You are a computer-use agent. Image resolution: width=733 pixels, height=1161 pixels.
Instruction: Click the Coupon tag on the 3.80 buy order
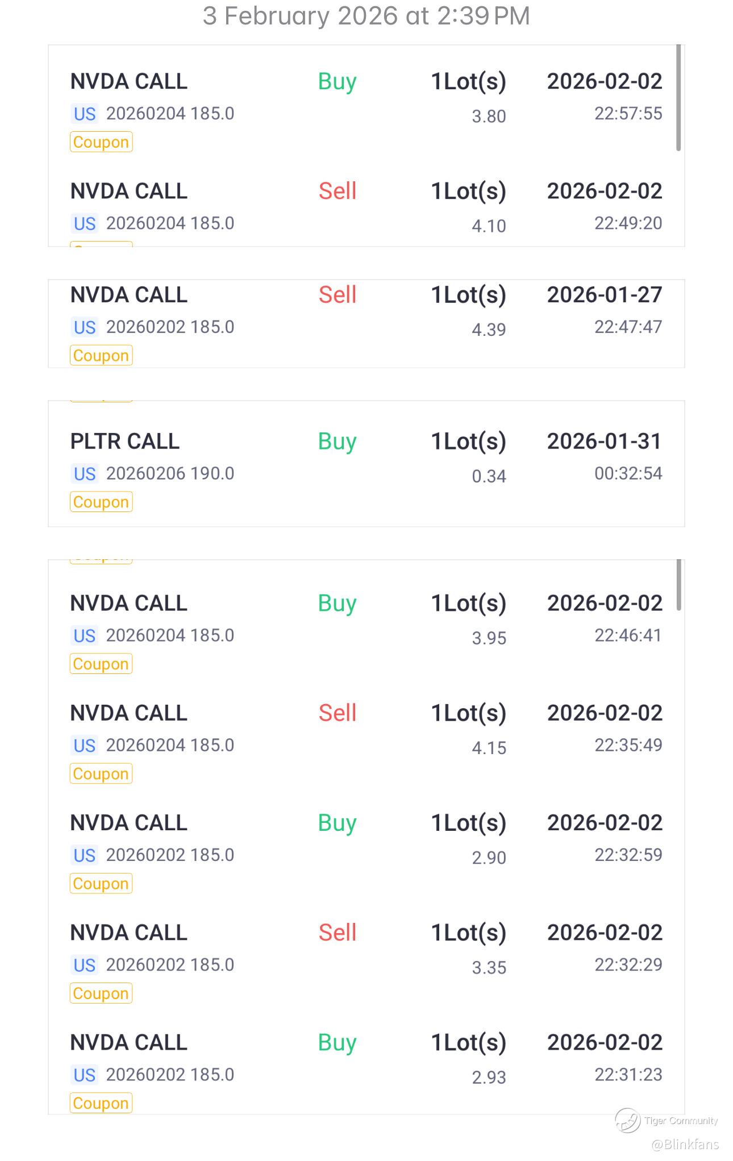click(x=101, y=142)
